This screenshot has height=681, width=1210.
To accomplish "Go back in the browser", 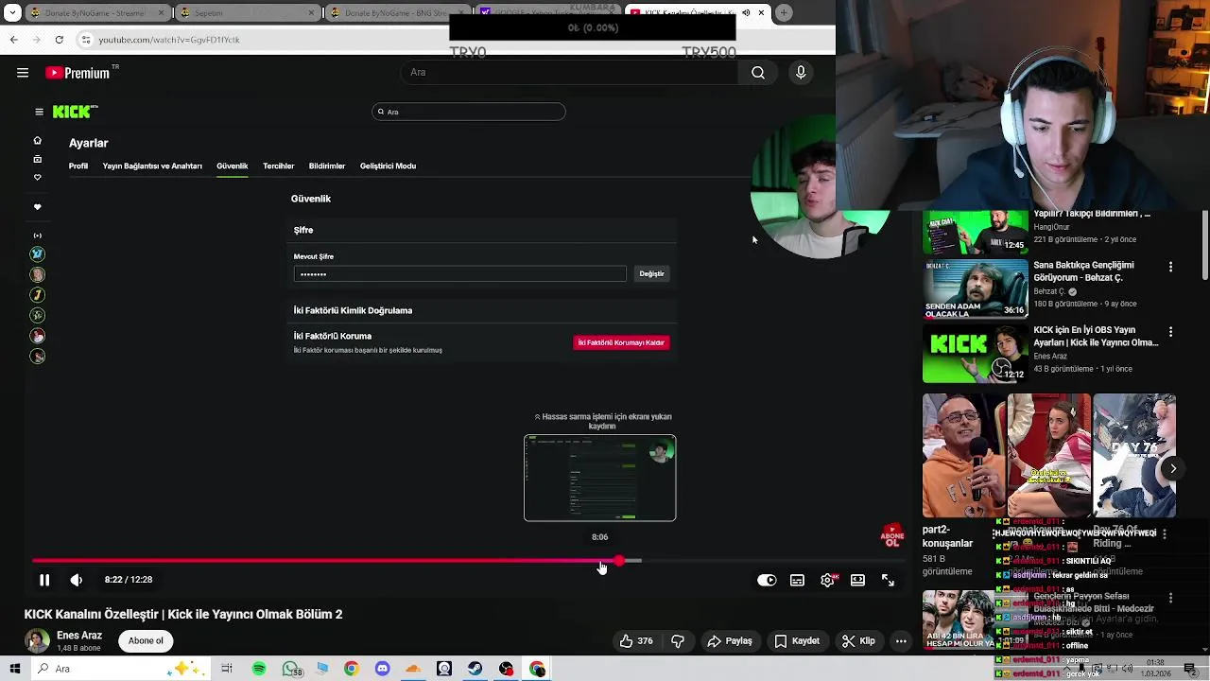I will tap(13, 40).
